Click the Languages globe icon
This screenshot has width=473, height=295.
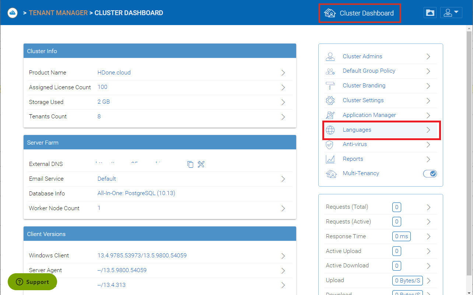(330, 130)
